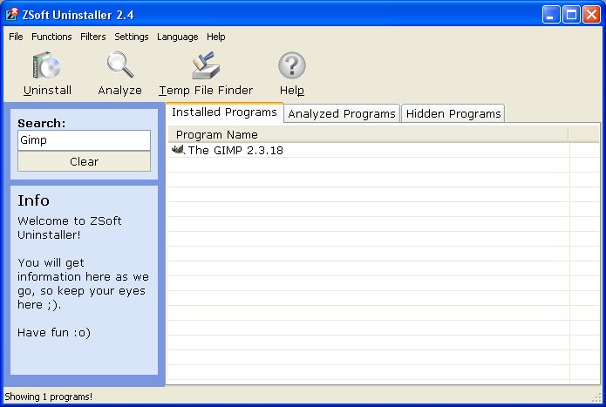The width and height of the screenshot is (606, 407).
Task: Click the 'Showing 1 programs!' status text
Action: click(48, 397)
